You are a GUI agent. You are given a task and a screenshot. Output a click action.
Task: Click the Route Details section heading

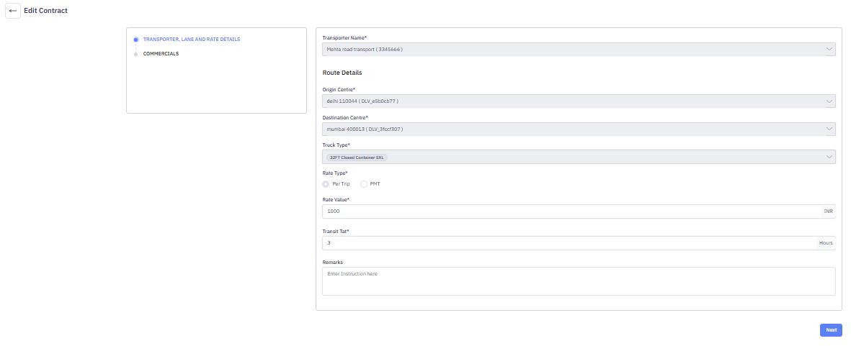[x=342, y=73]
